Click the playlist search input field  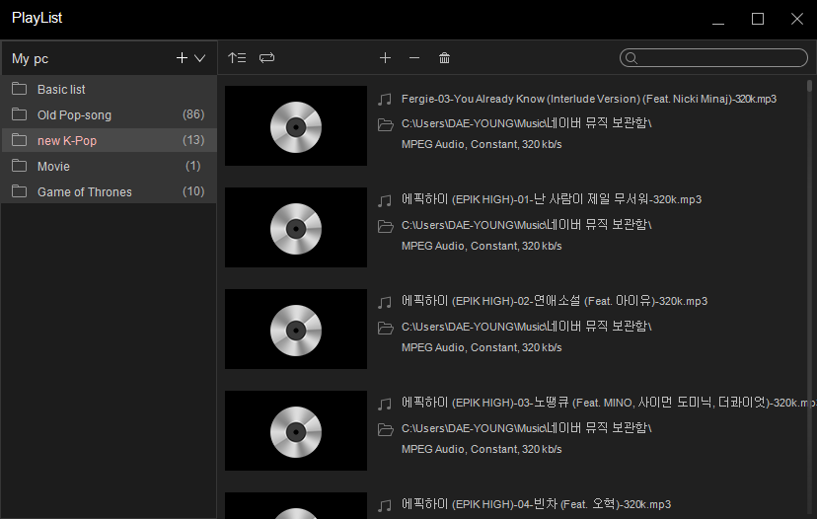(x=720, y=58)
